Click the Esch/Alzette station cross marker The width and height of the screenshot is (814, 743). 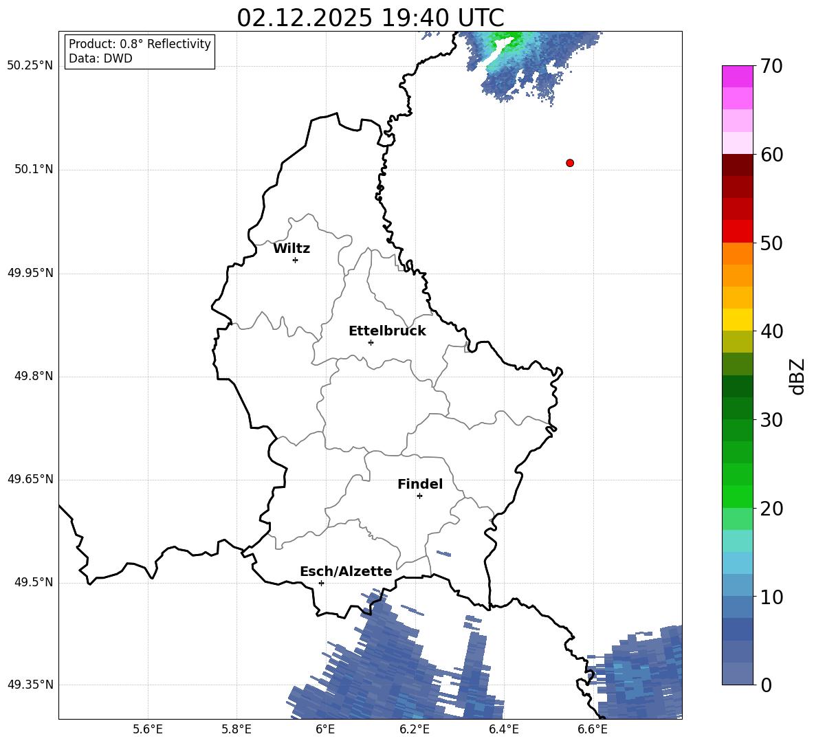(321, 583)
